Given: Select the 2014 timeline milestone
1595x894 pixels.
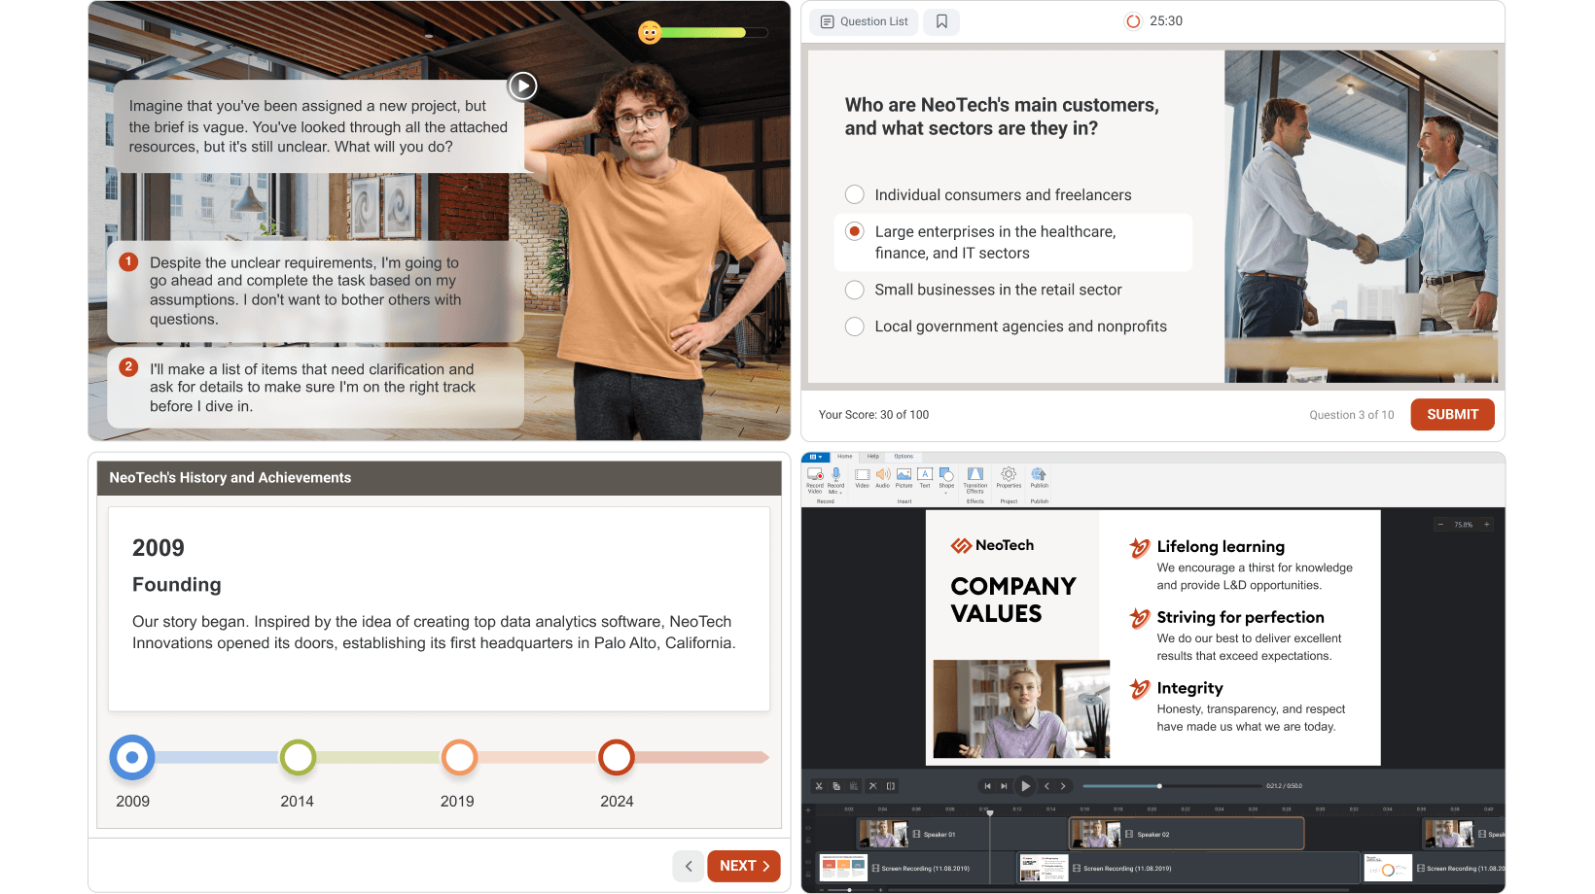Looking at the screenshot, I should coord(298,757).
